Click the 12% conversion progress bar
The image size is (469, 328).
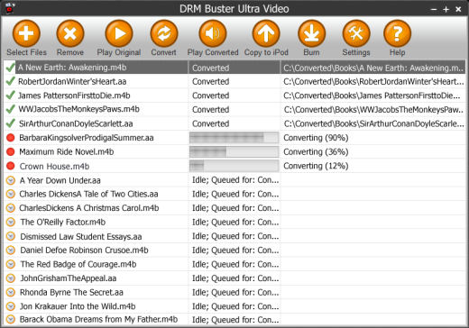click(x=234, y=166)
